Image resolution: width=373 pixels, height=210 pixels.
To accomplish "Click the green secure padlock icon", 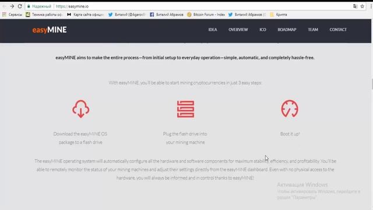I will [x=29, y=6].
